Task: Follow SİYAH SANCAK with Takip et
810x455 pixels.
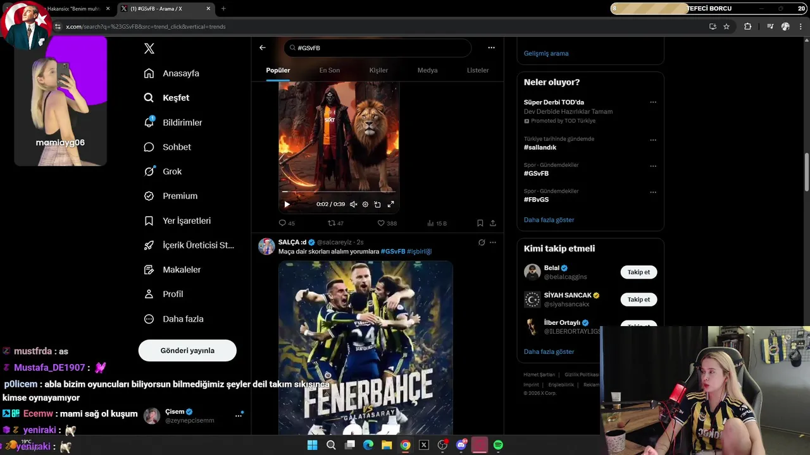Action: (x=639, y=300)
